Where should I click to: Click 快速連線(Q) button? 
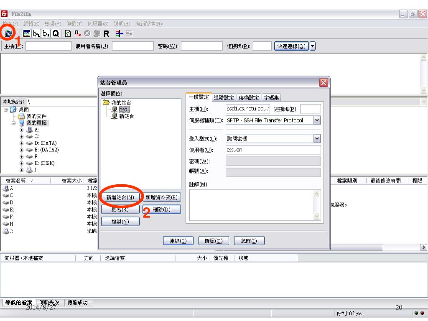pos(291,46)
